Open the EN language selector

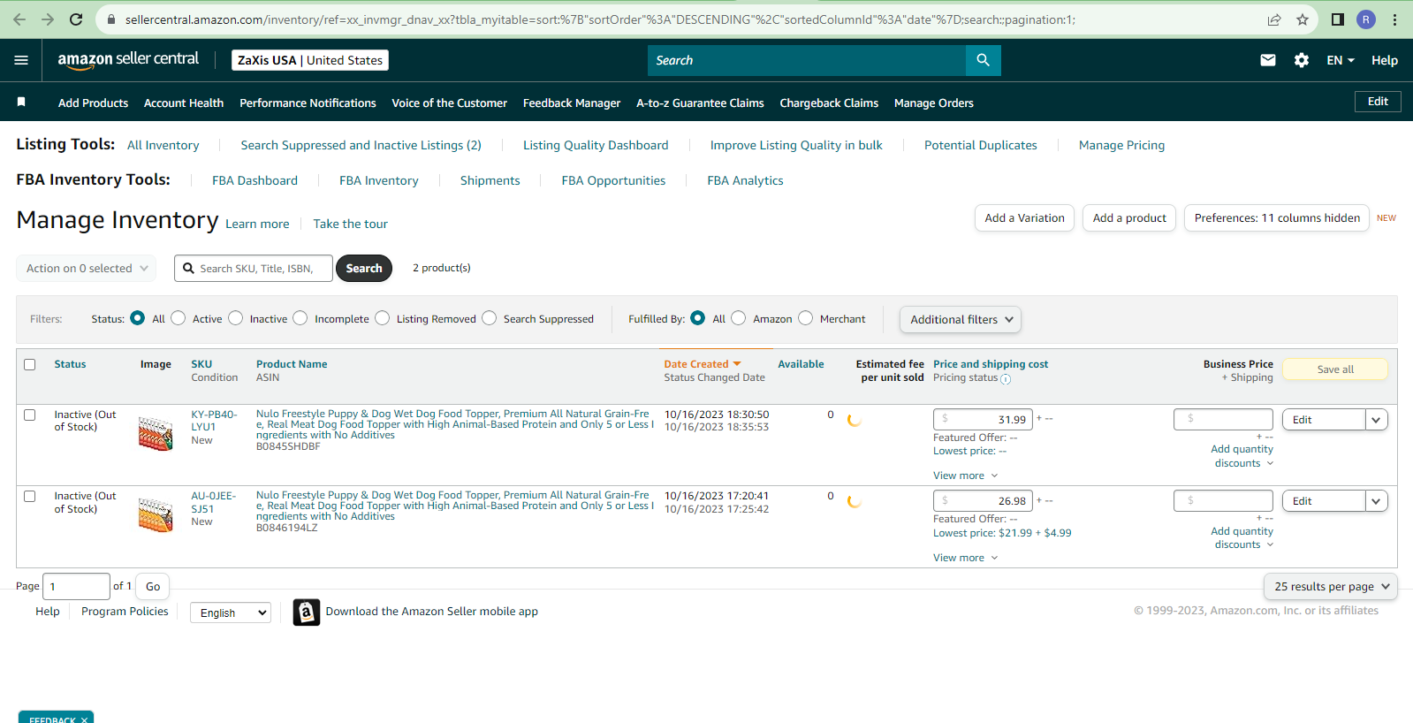(x=1341, y=60)
